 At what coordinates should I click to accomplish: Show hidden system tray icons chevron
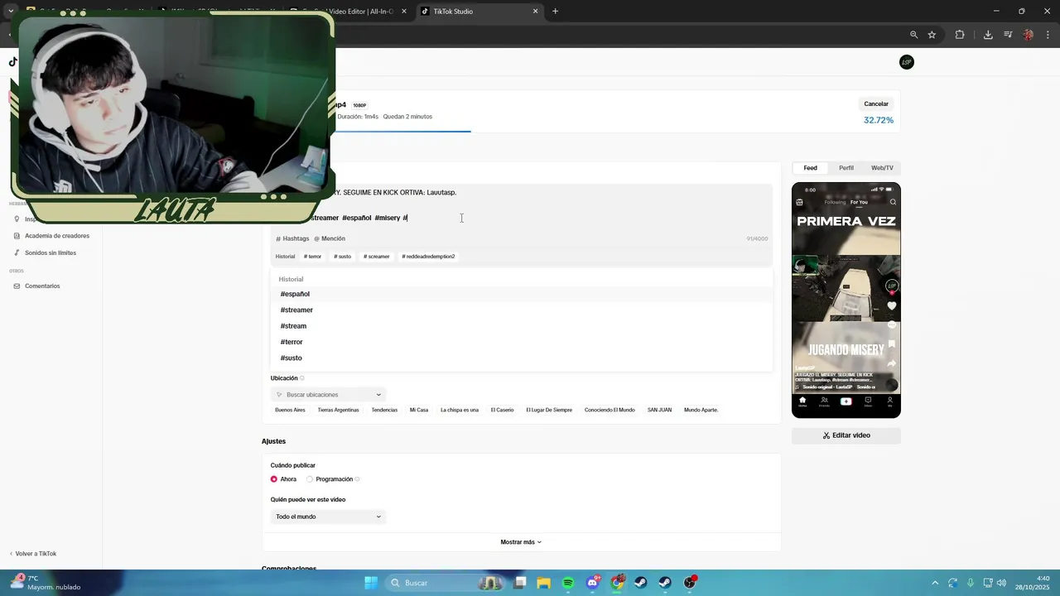point(935,583)
